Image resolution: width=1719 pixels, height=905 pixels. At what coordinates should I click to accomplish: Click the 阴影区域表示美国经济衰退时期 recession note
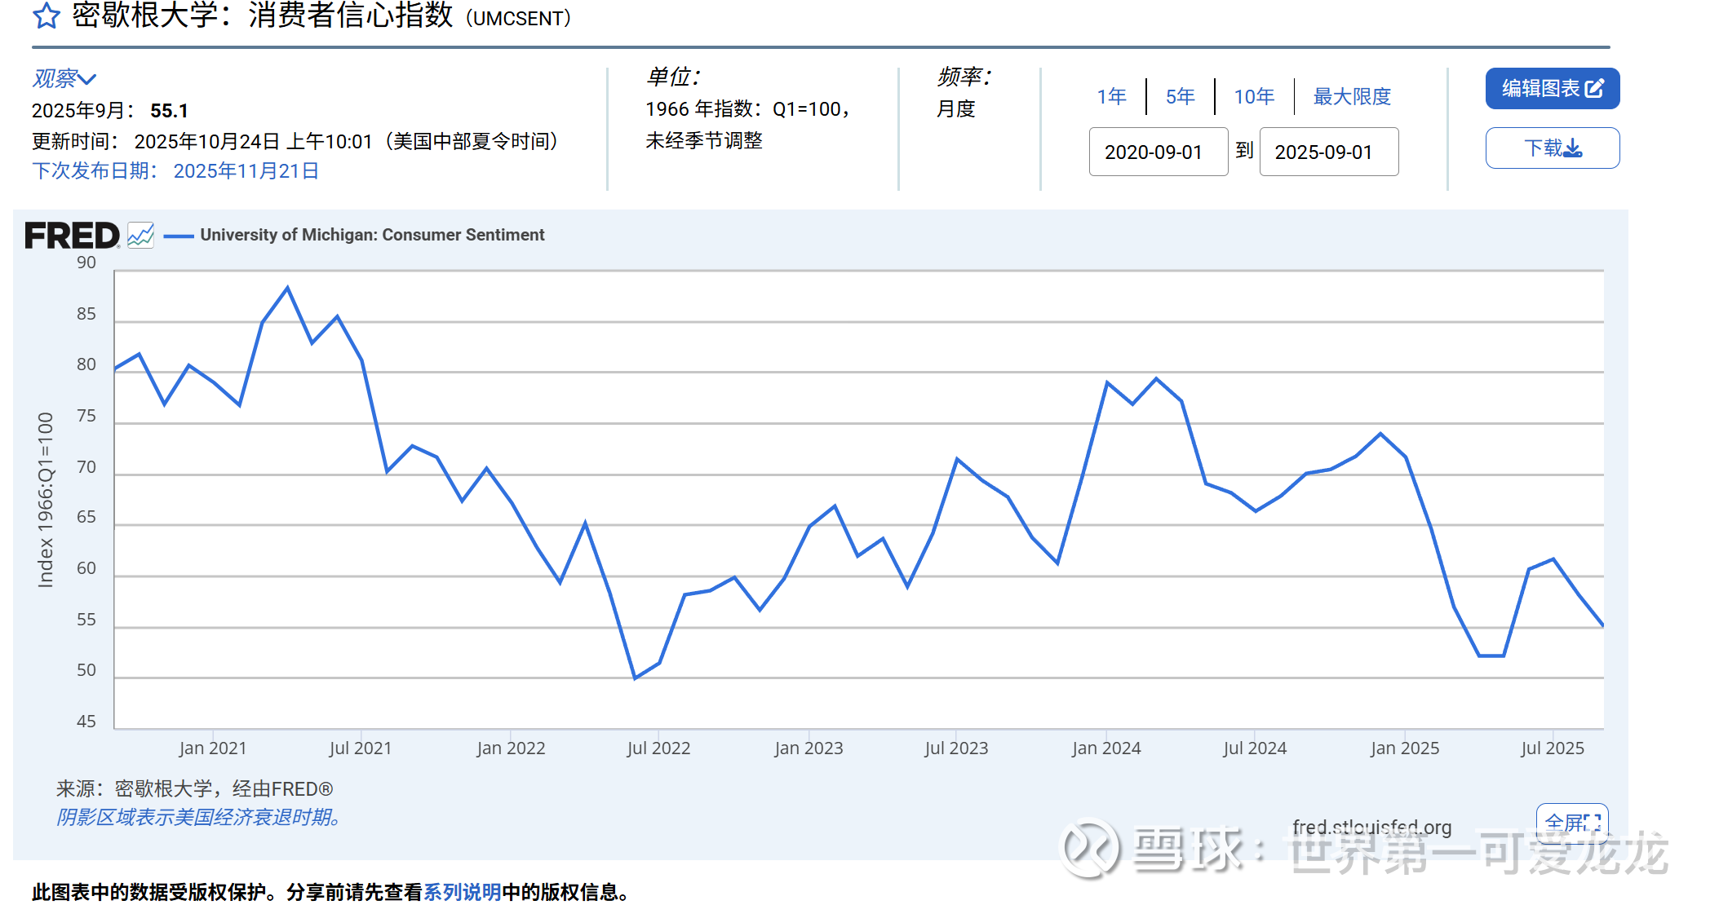[x=198, y=817]
